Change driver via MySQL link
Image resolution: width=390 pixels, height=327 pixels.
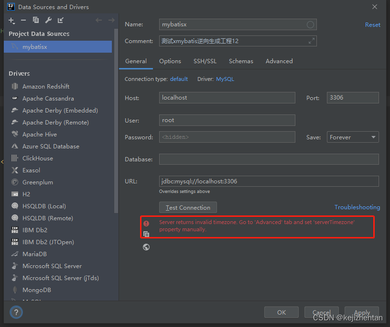pos(225,79)
